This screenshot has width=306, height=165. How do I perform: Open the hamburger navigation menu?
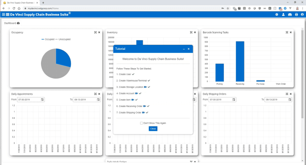[x=3, y=14]
